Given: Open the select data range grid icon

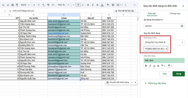Looking at the screenshot, I should [182, 26].
